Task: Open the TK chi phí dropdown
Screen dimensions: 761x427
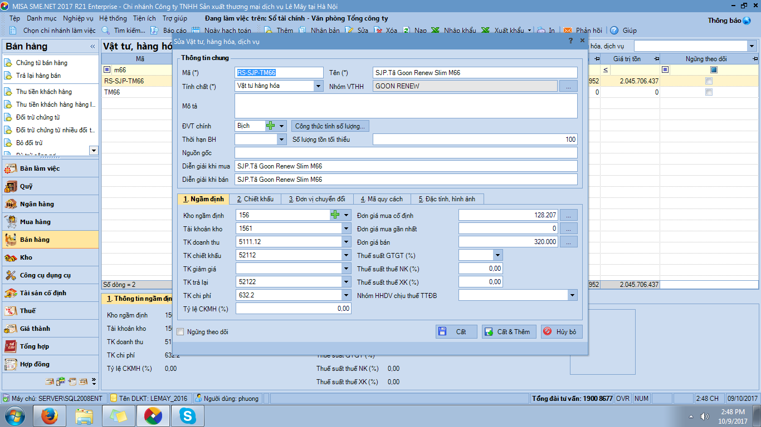Action: [347, 295]
